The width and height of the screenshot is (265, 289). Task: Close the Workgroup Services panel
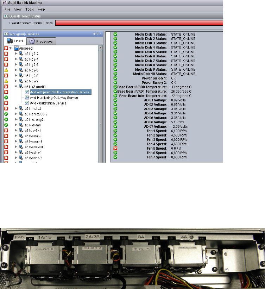click(x=100, y=34)
